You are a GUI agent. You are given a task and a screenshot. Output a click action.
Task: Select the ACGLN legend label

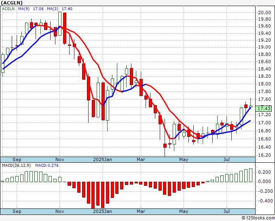(8, 9)
